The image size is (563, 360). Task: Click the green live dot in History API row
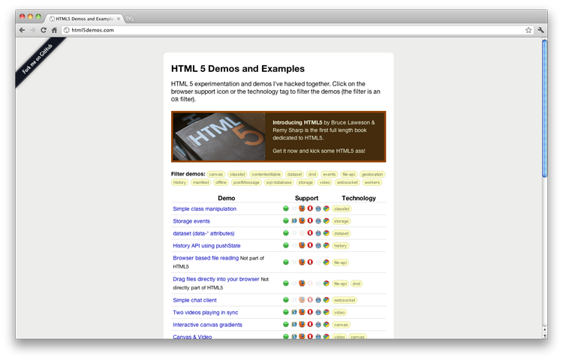(286, 245)
